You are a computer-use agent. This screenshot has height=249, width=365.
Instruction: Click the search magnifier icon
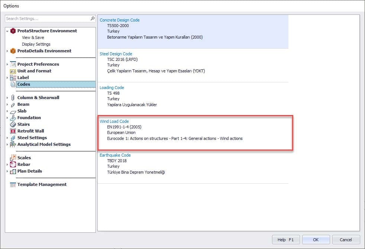pyautogui.click(x=93, y=18)
